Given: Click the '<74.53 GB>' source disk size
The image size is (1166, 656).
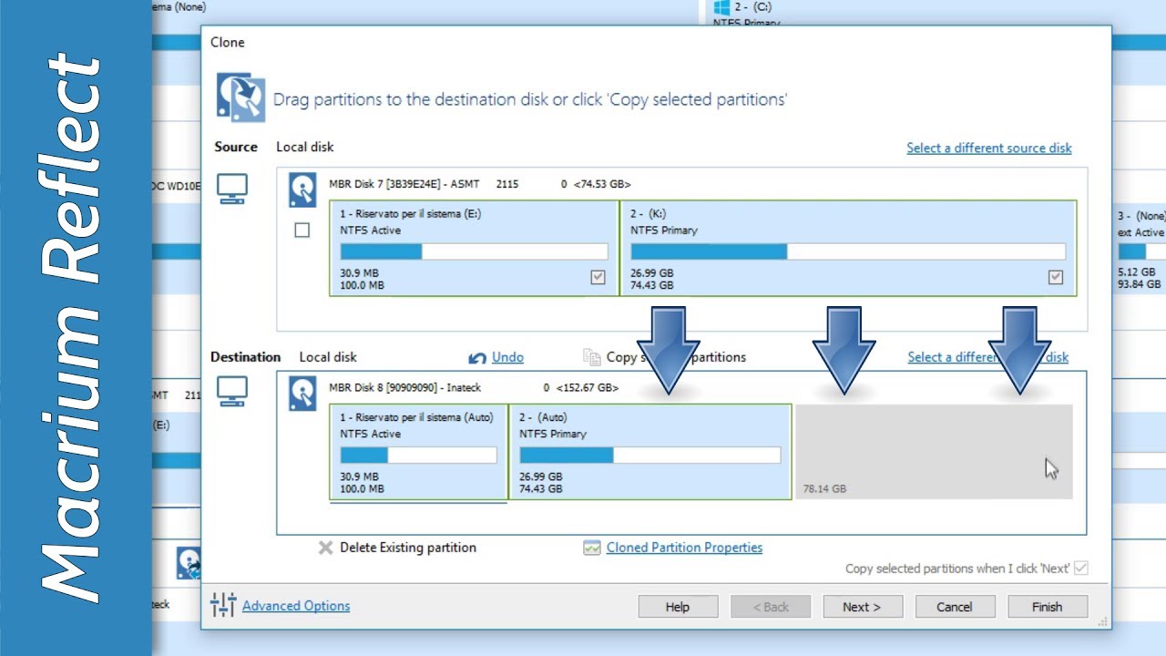Looking at the screenshot, I should 602,184.
